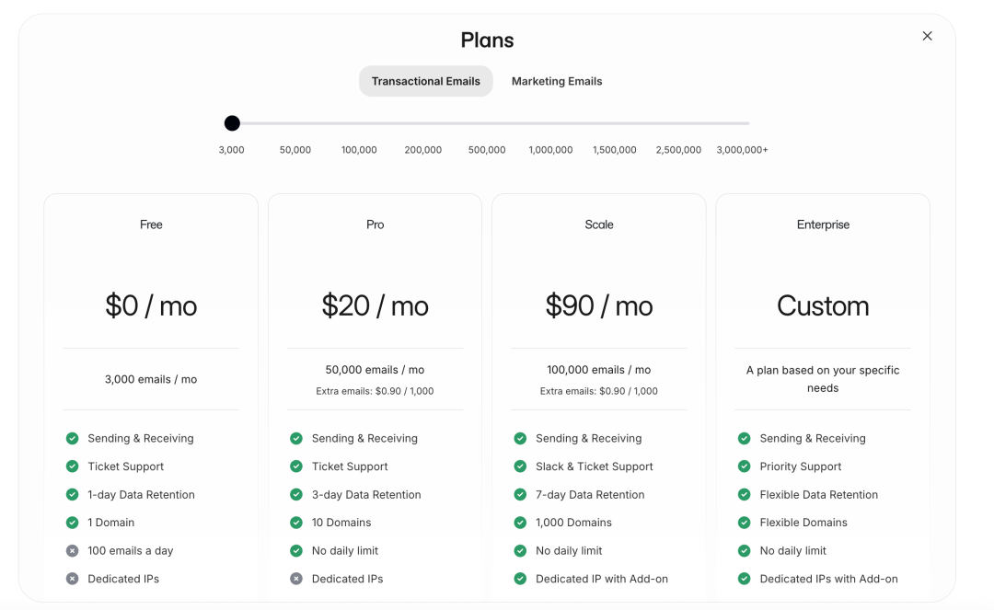Select the 3,000,000+ emails volume label
This screenshot has width=994, height=610.
(x=742, y=149)
